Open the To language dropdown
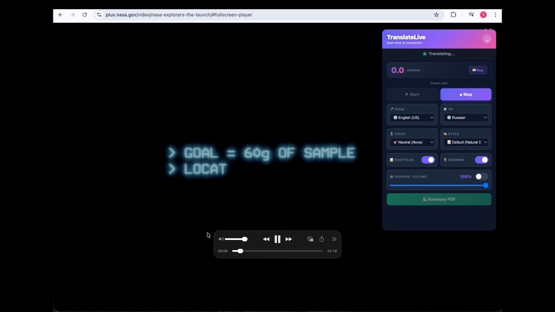Viewport: 555px width, 312px height. pyautogui.click(x=466, y=117)
